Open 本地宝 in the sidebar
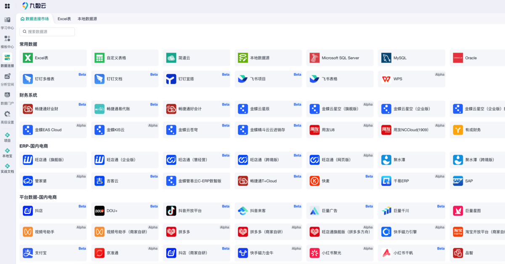This screenshot has width=505, height=264. click(7, 153)
